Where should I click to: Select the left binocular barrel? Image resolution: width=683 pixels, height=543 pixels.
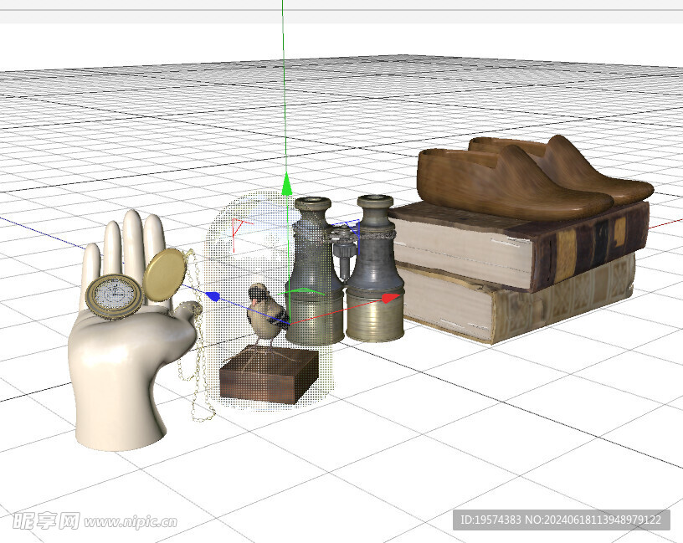tap(314, 270)
